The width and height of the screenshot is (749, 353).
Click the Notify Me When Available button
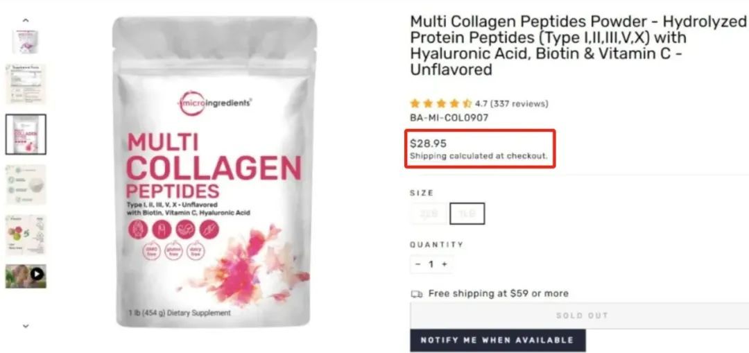(498, 340)
